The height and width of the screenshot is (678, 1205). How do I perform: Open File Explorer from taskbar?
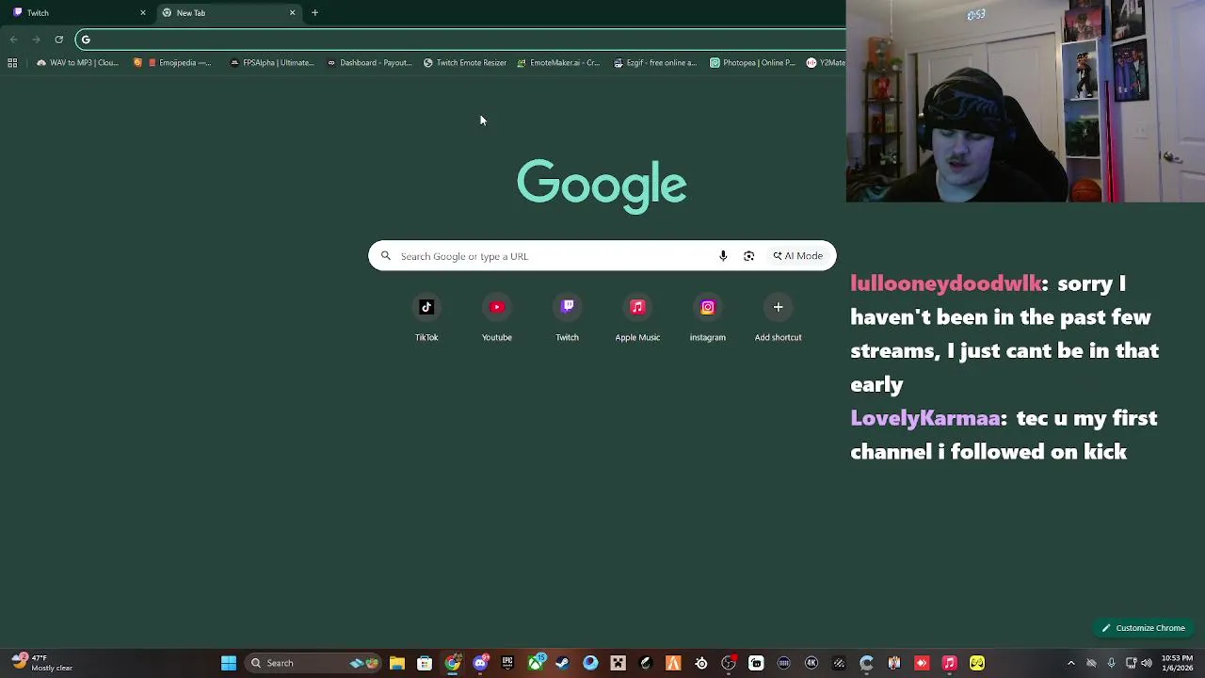click(397, 663)
